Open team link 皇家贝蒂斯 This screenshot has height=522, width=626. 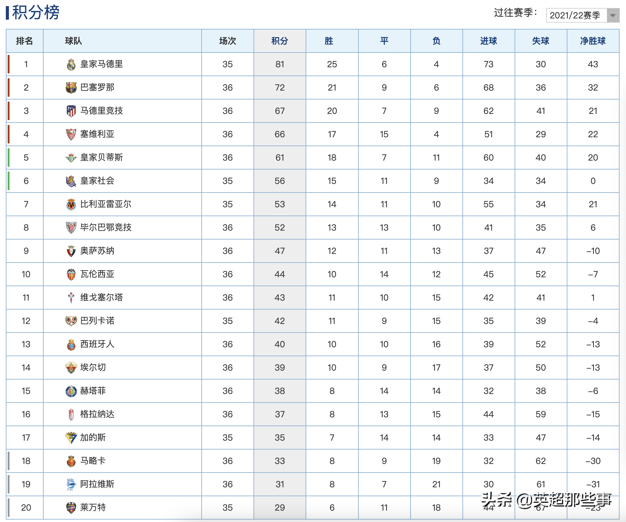[102, 158]
